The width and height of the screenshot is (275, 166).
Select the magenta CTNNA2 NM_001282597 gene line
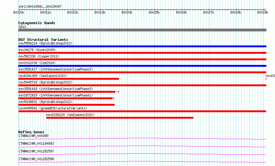click(x=142, y=154)
